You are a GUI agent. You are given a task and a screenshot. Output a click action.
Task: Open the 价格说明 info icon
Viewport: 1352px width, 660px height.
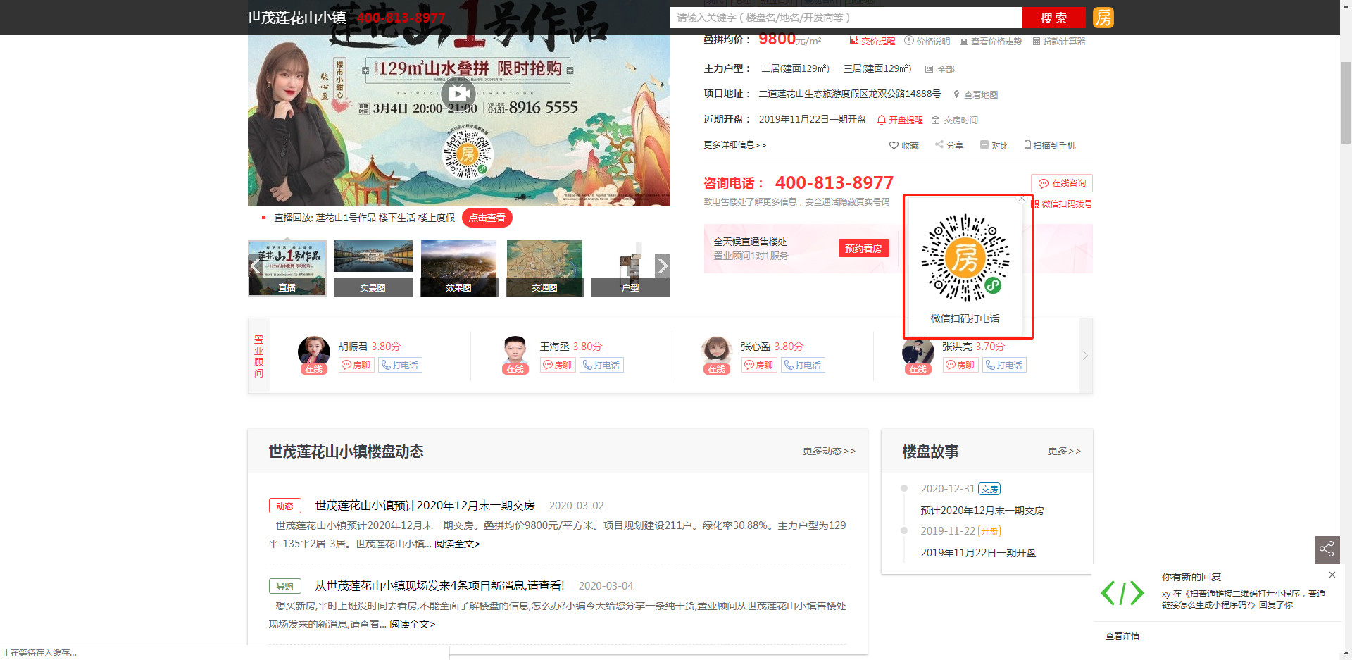[927, 41]
